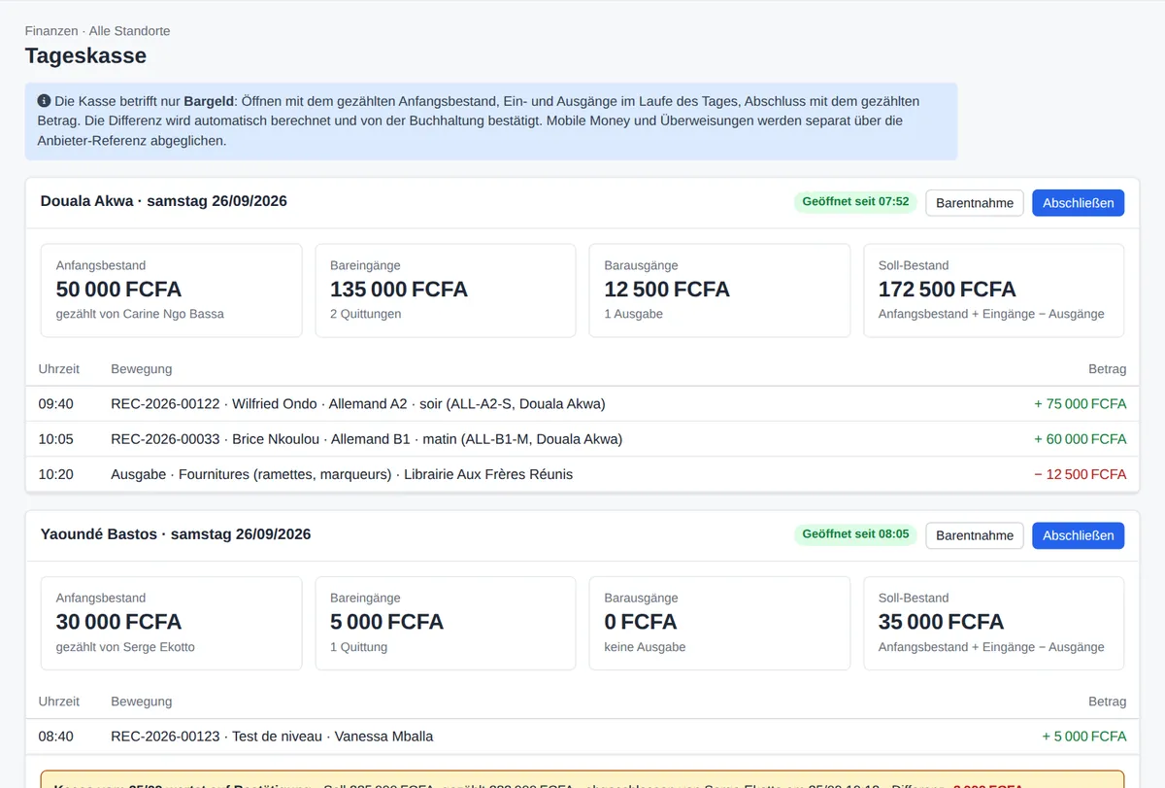
Task: Click Abschließen for the Yaoundé Bastos register
Action: pos(1078,535)
